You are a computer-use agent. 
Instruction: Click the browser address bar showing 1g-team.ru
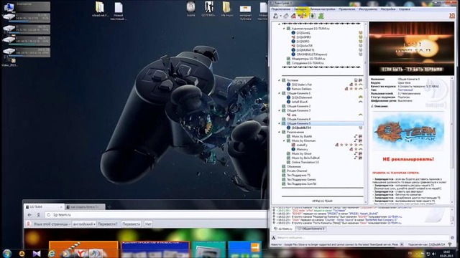coord(155,215)
